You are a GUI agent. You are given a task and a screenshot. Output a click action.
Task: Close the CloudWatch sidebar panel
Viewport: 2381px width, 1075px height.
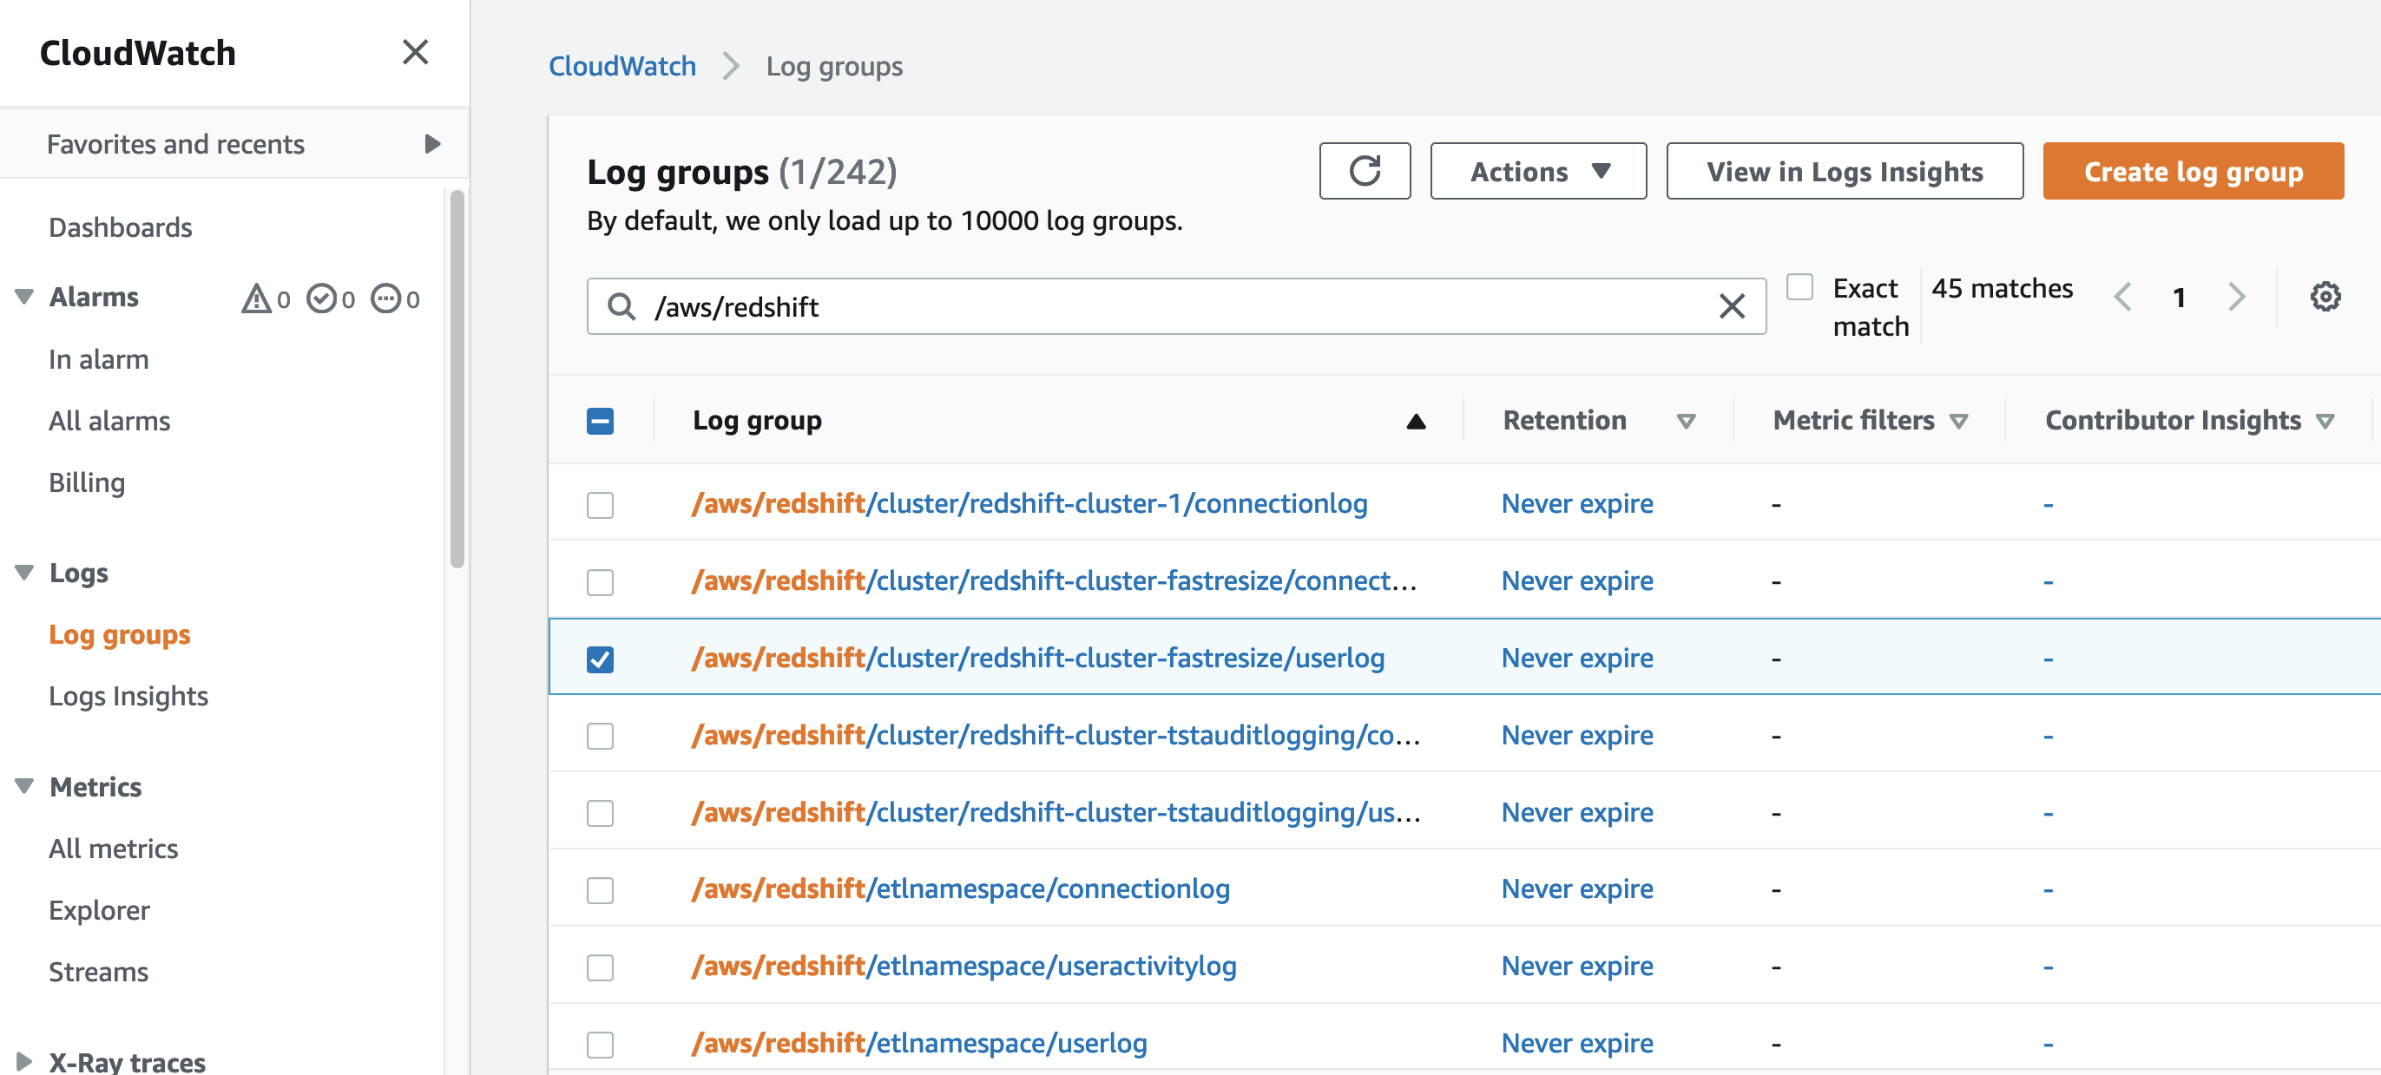(x=415, y=53)
